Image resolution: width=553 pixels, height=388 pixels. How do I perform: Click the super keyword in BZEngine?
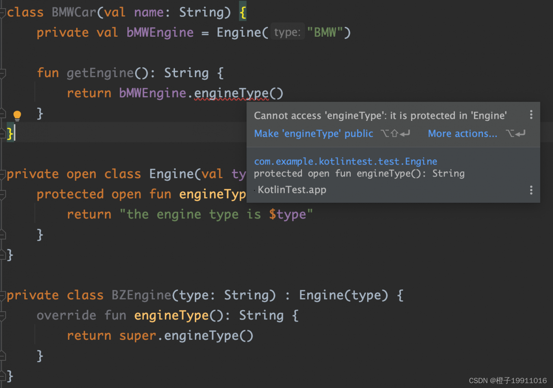[x=138, y=336]
